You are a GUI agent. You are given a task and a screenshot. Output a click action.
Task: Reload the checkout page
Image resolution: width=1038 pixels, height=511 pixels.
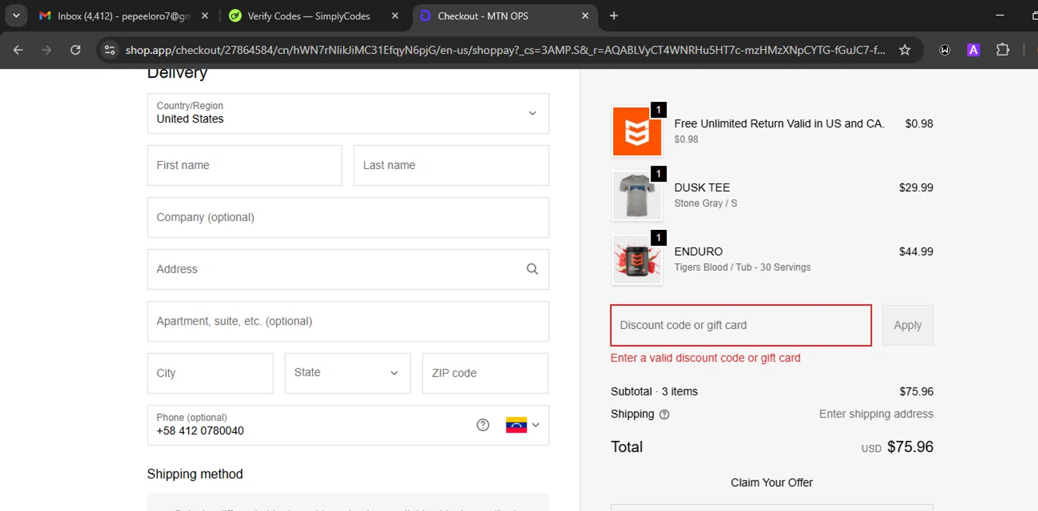75,50
